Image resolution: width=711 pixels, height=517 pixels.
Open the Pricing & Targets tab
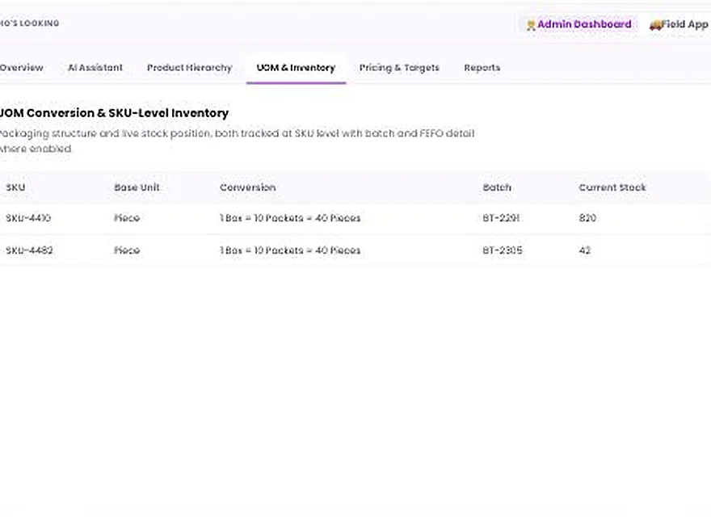tap(399, 68)
